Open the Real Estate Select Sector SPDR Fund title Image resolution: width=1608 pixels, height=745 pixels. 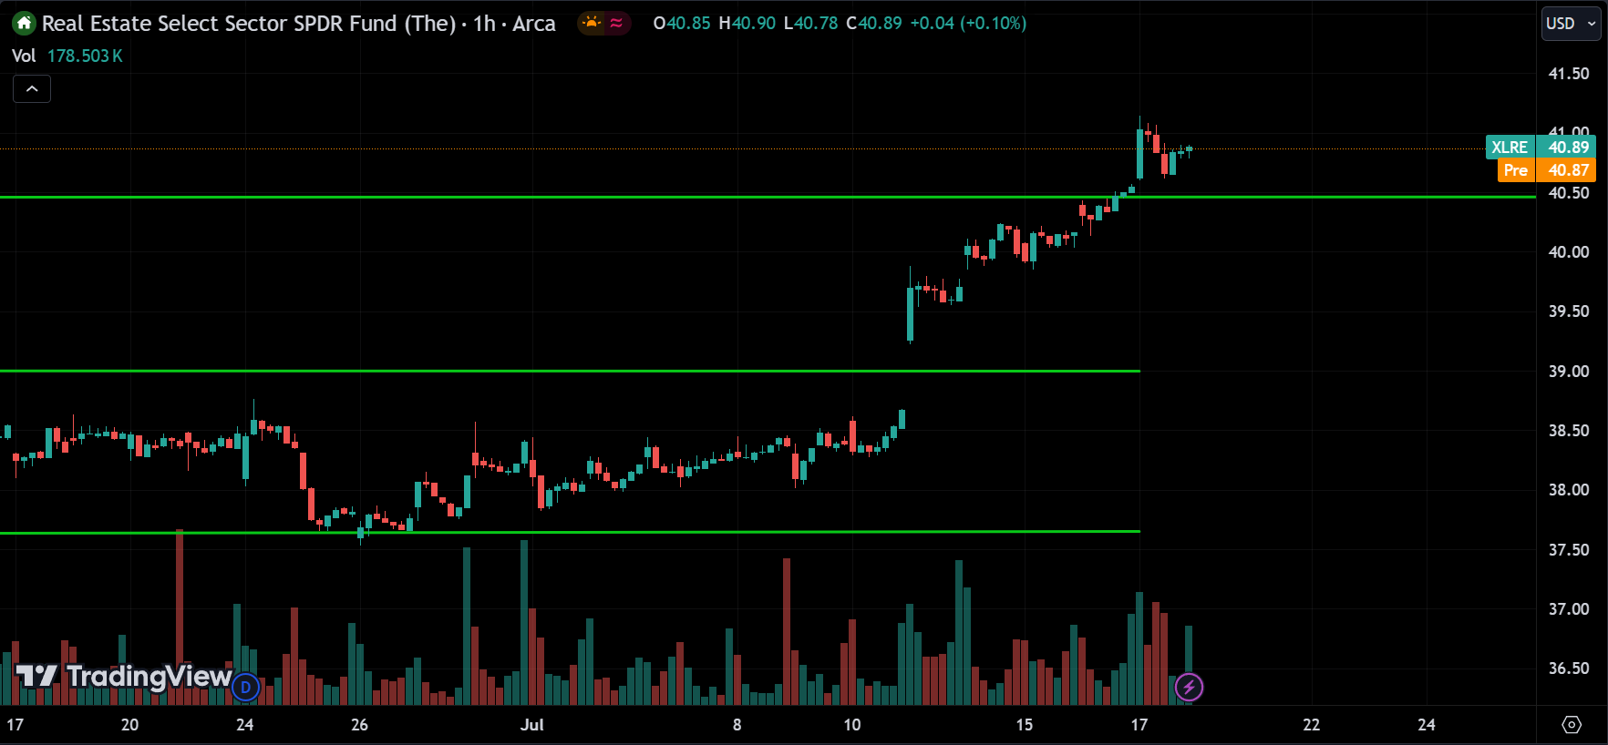pos(248,24)
